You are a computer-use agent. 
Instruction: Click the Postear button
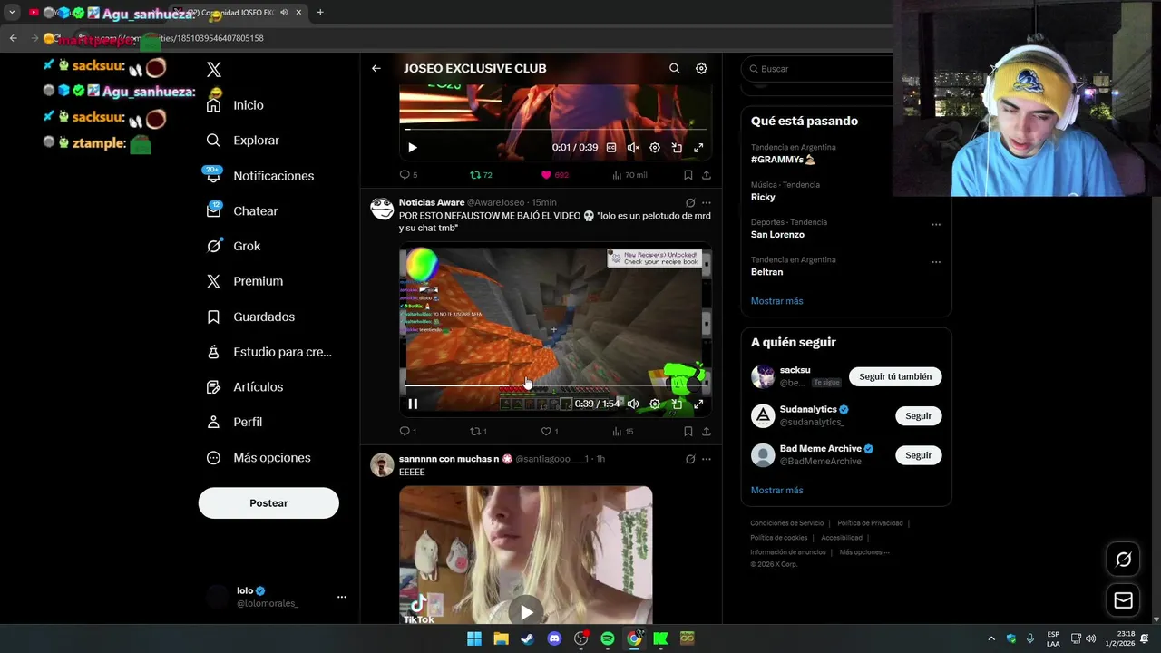point(268,502)
